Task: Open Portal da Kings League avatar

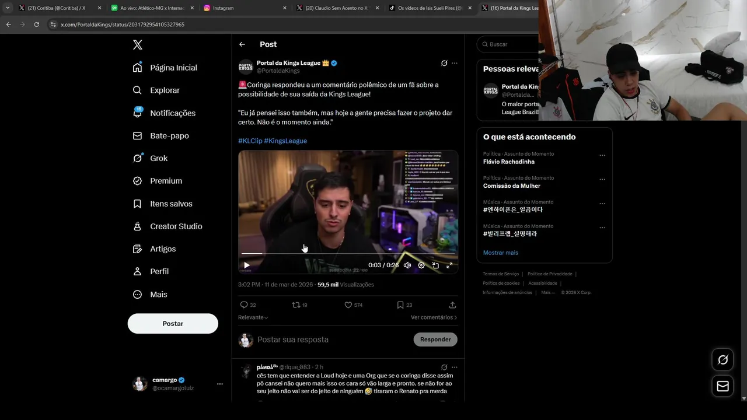Action: pyautogui.click(x=246, y=66)
